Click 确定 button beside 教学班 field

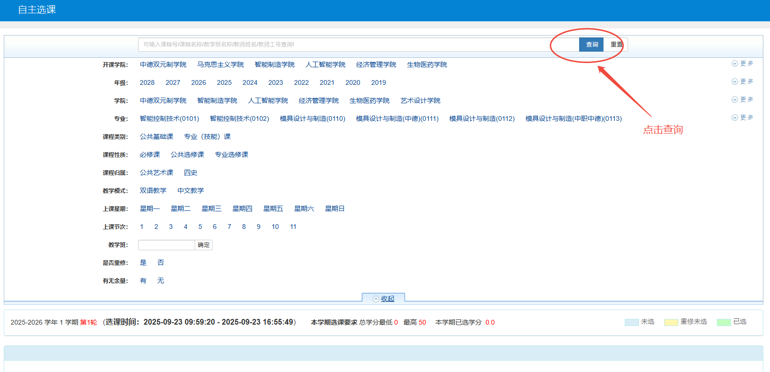[204, 245]
